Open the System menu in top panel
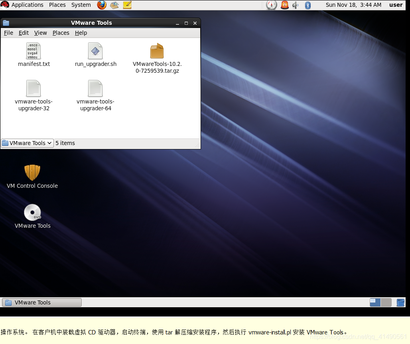The image size is (410, 344). click(x=81, y=5)
